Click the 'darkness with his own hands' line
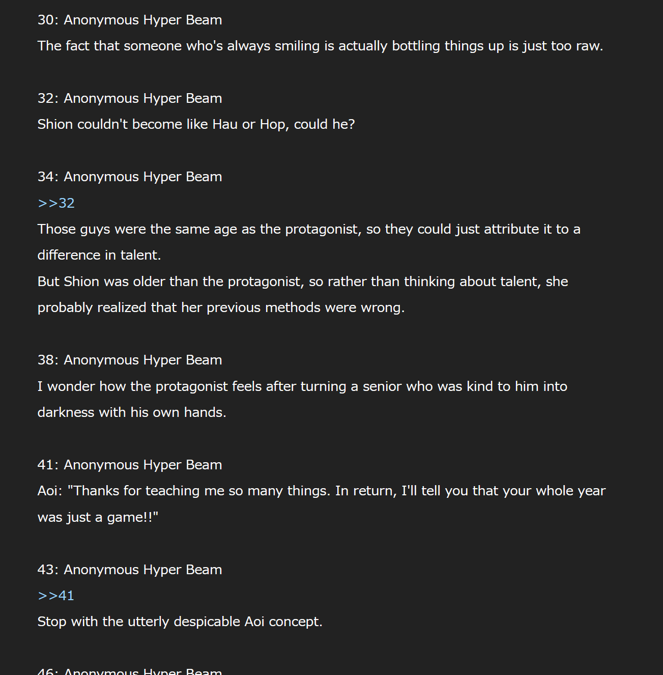 click(132, 412)
